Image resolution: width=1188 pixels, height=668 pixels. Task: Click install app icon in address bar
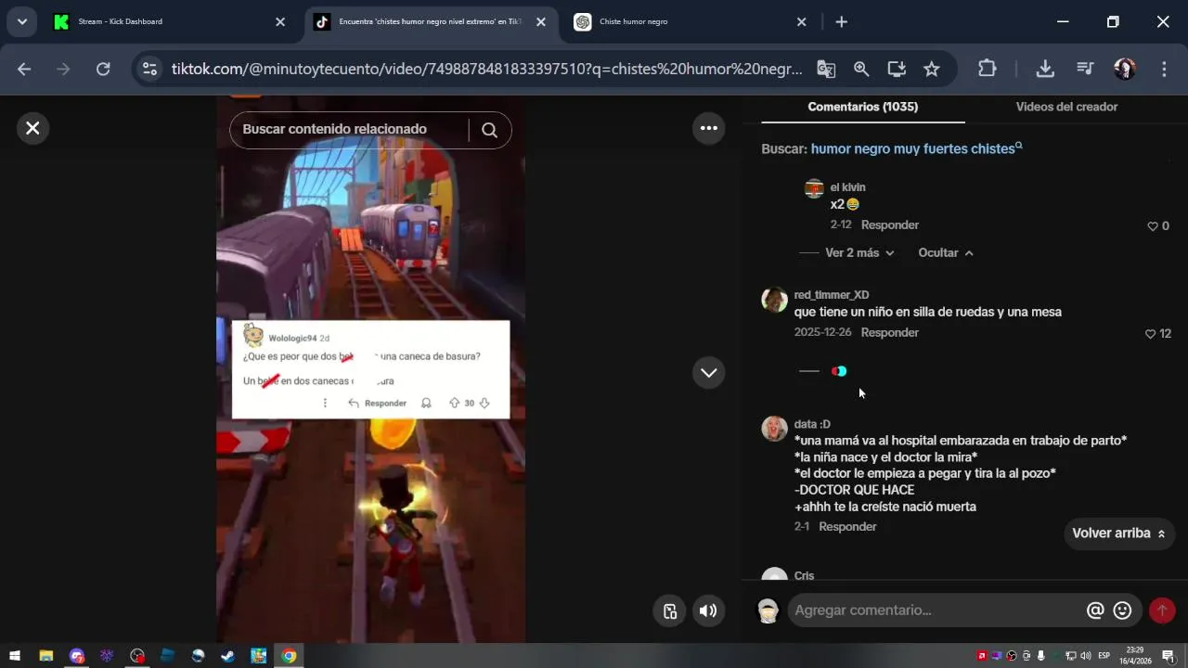[897, 69]
